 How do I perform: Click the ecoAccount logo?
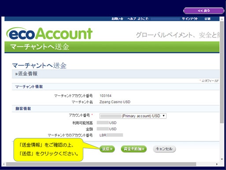coord(49,33)
